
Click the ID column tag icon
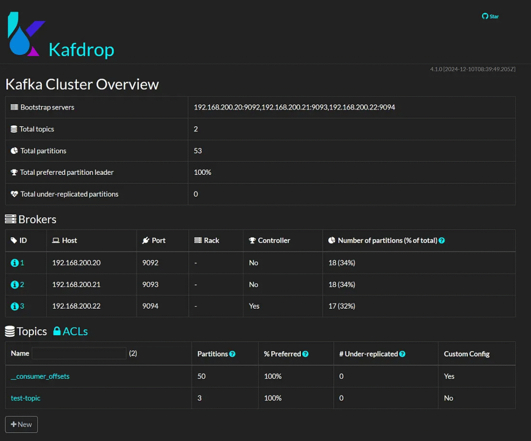(14, 241)
